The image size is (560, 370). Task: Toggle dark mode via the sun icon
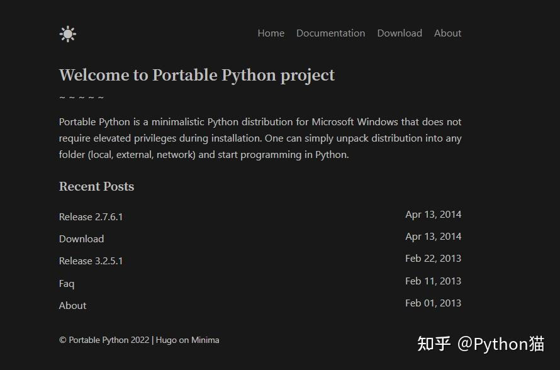click(67, 33)
